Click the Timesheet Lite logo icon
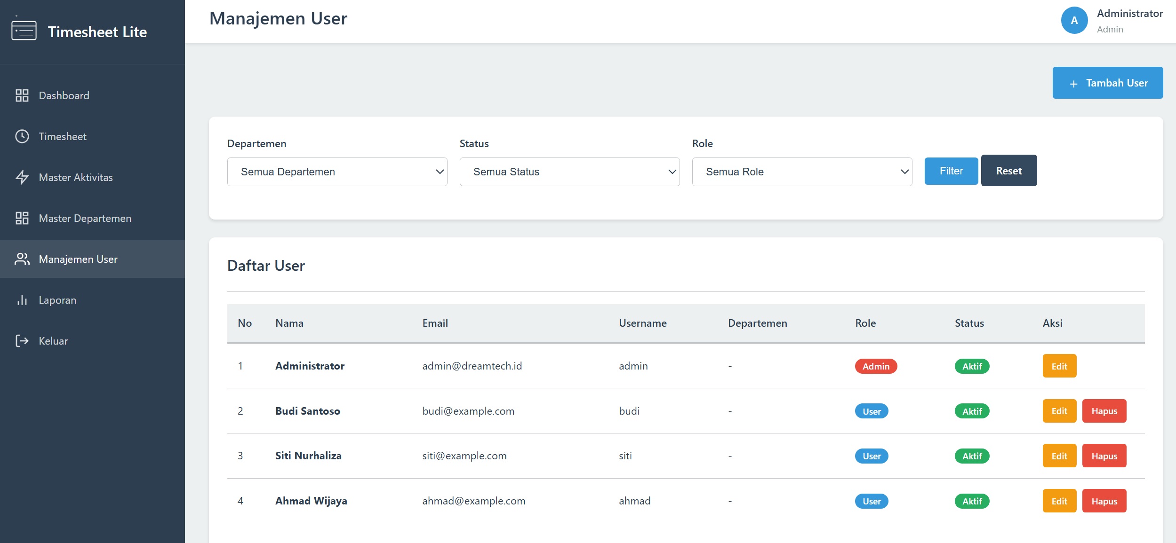 coord(24,31)
